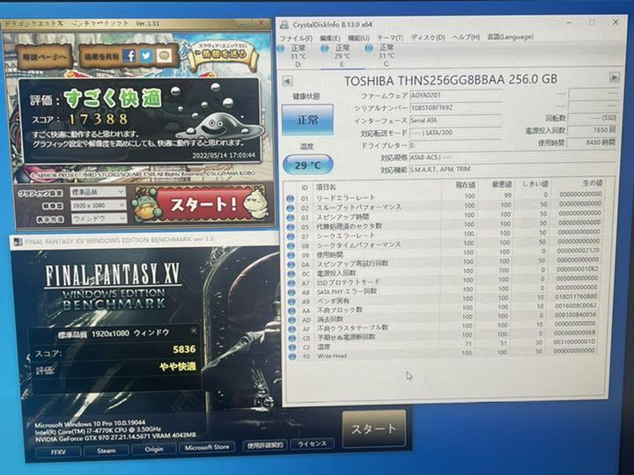The image size is (634, 475).
Task: Click the Steam button in Final Fantasy benchmark
Action: (x=107, y=450)
